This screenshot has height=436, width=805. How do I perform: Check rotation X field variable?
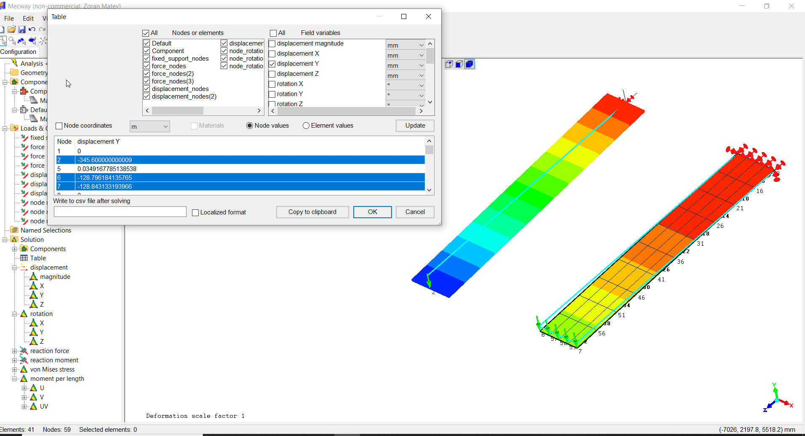pos(272,84)
